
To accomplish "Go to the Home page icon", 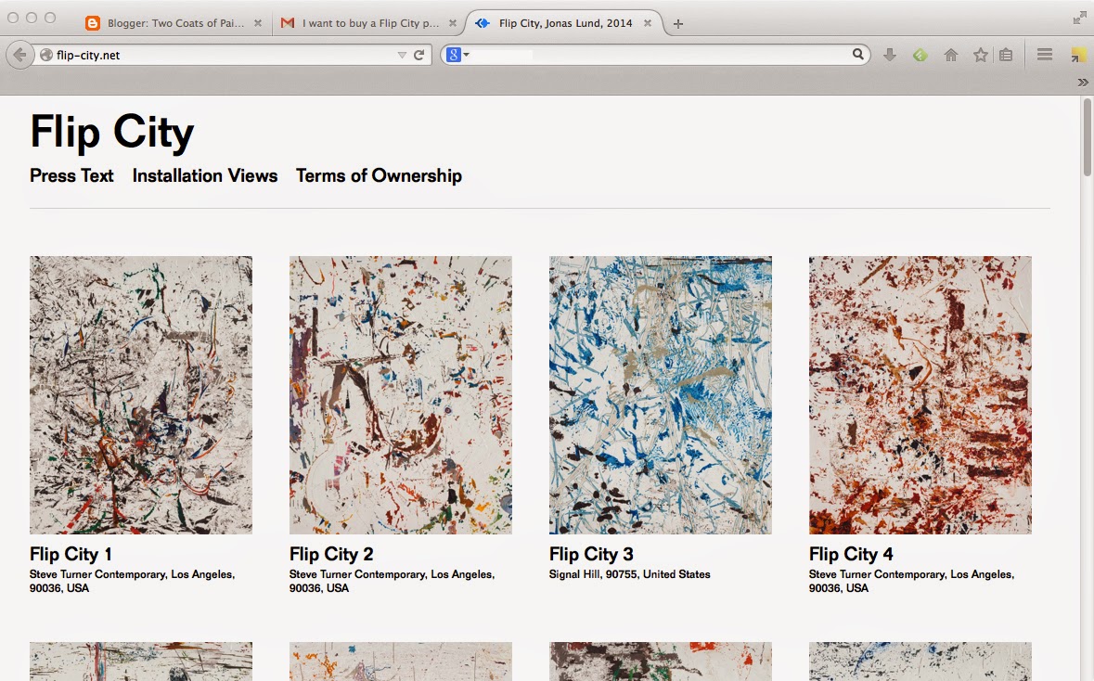I will pyautogui.click(x=950, y=56).
